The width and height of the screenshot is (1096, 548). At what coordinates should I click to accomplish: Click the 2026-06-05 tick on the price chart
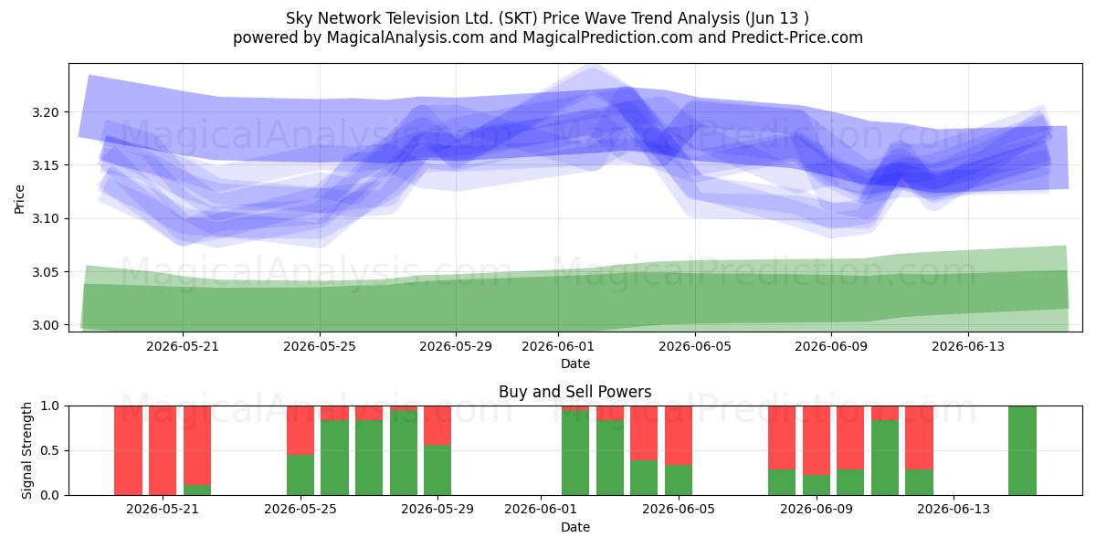695,346
